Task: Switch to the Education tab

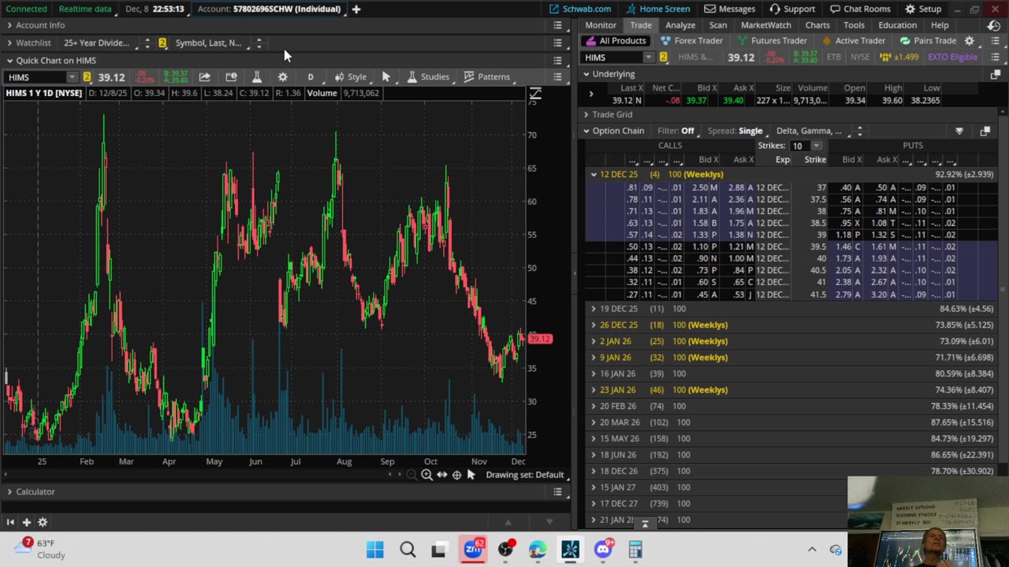Action: (898, 25)
